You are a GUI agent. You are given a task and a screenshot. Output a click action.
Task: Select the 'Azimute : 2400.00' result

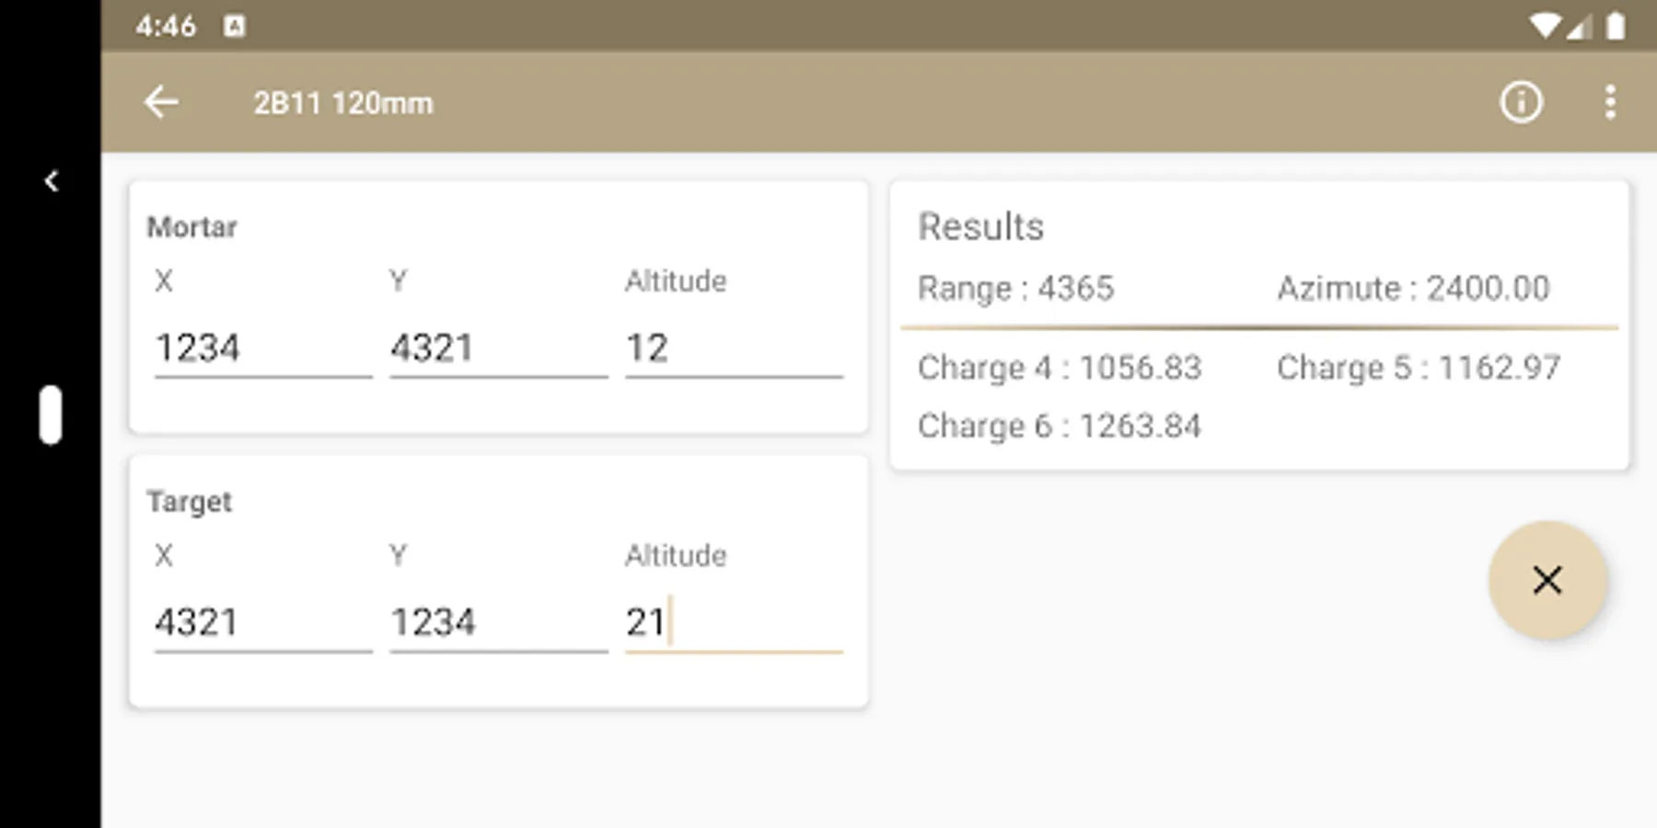(x=1413, y=289)
